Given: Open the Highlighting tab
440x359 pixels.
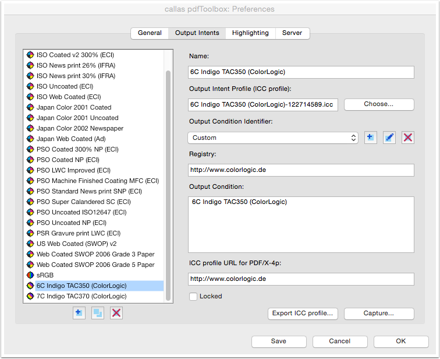Looking at the screenshot, I should [250, 33].
